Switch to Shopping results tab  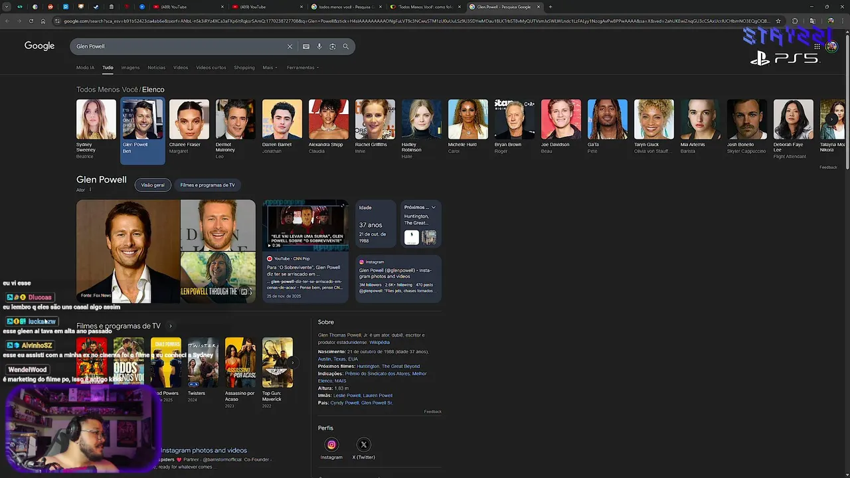click(x=244, y=67)
